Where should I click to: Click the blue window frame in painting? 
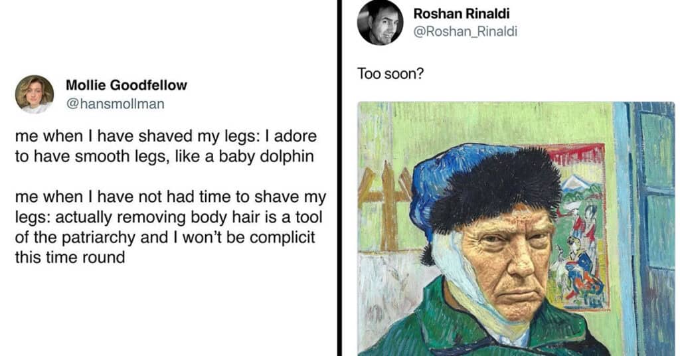point(645,229)
